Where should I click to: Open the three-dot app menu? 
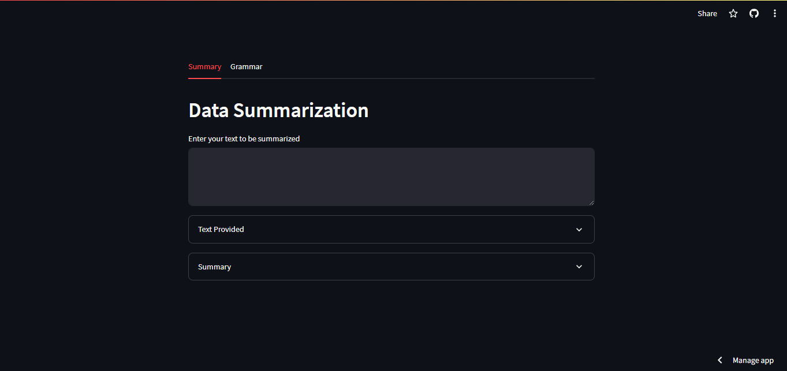tap(775, 13)
